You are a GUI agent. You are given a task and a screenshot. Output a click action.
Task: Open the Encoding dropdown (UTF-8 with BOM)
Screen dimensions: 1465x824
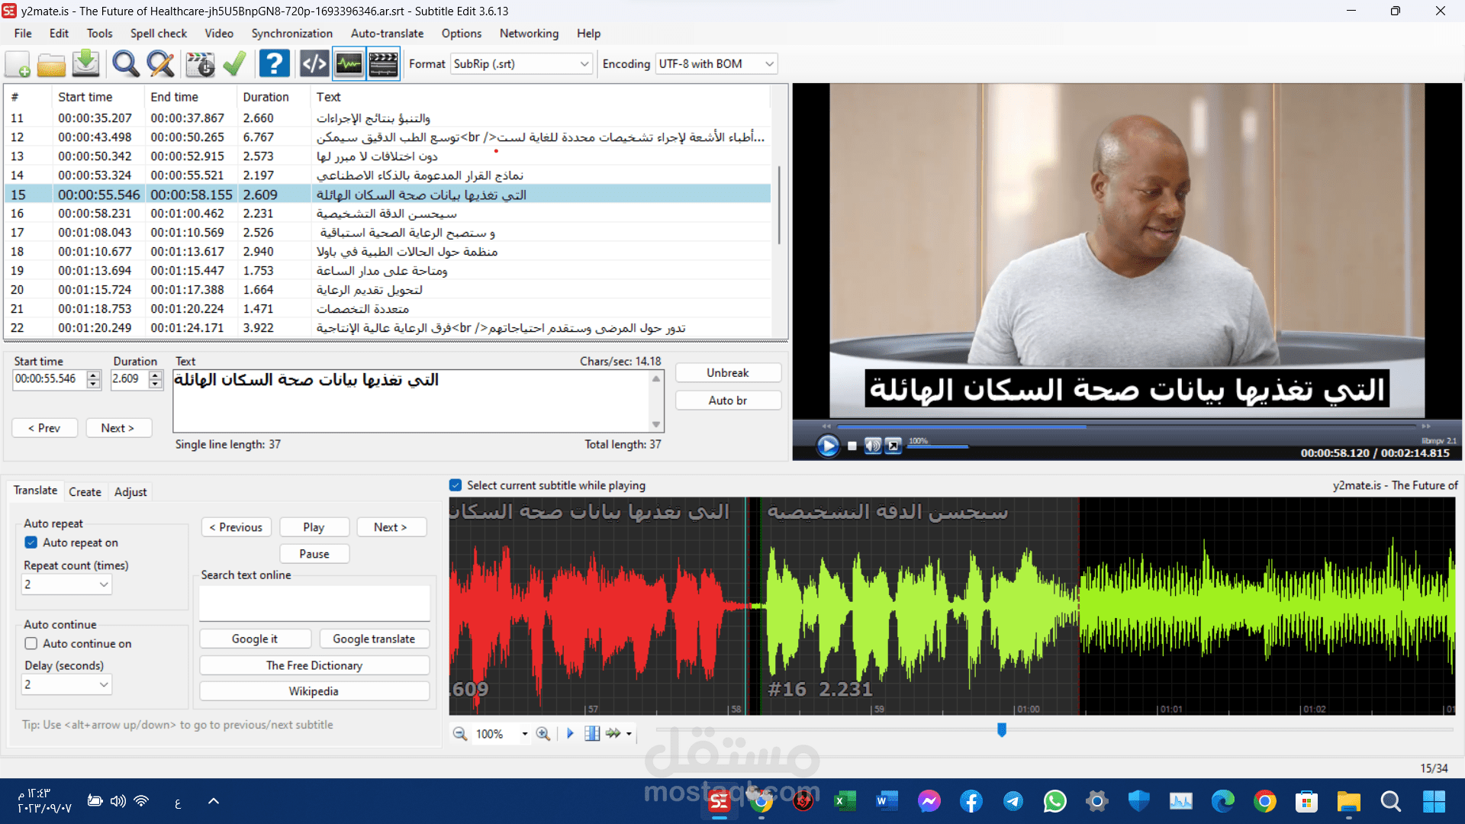(716, 64)
